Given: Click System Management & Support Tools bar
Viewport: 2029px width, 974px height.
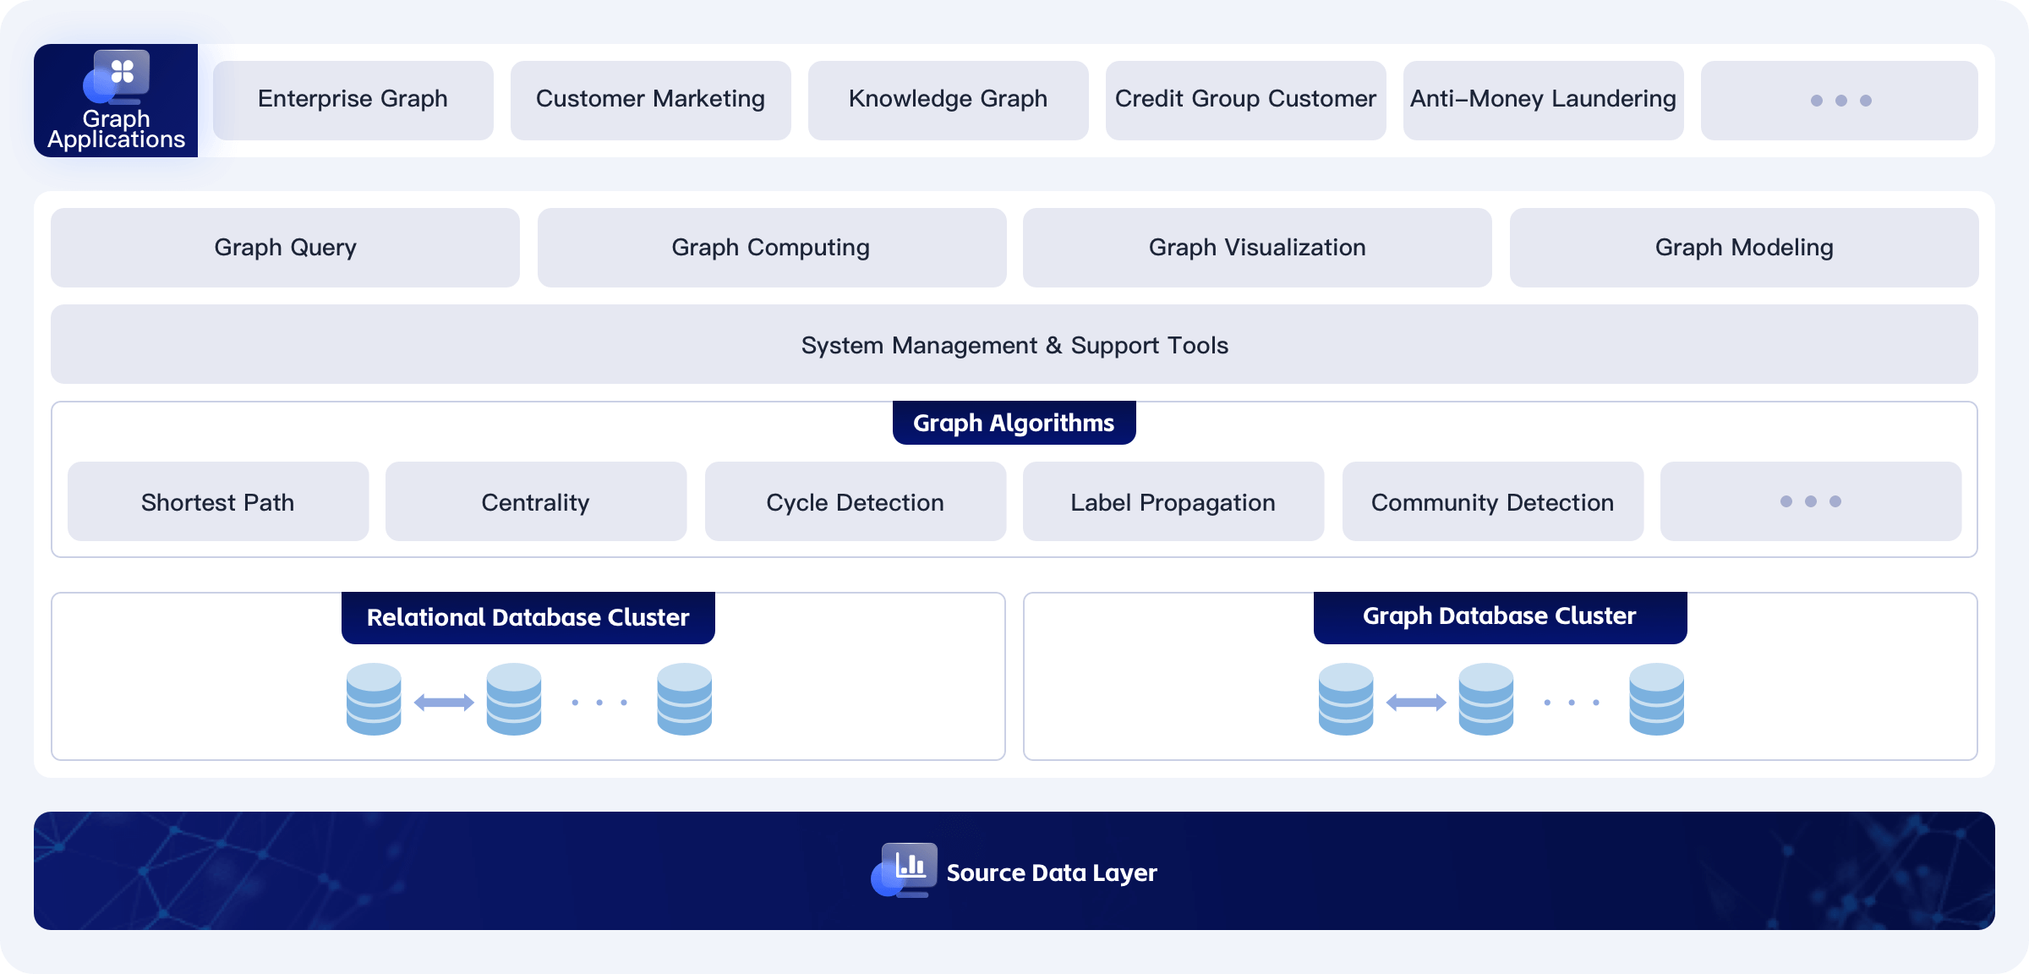Looking at the screenshot, I should click(1014, 344).
